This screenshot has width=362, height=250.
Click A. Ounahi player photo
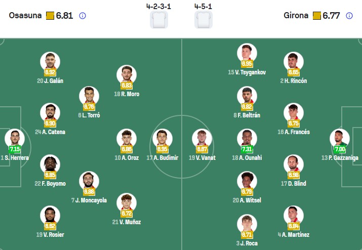[247, 138]
